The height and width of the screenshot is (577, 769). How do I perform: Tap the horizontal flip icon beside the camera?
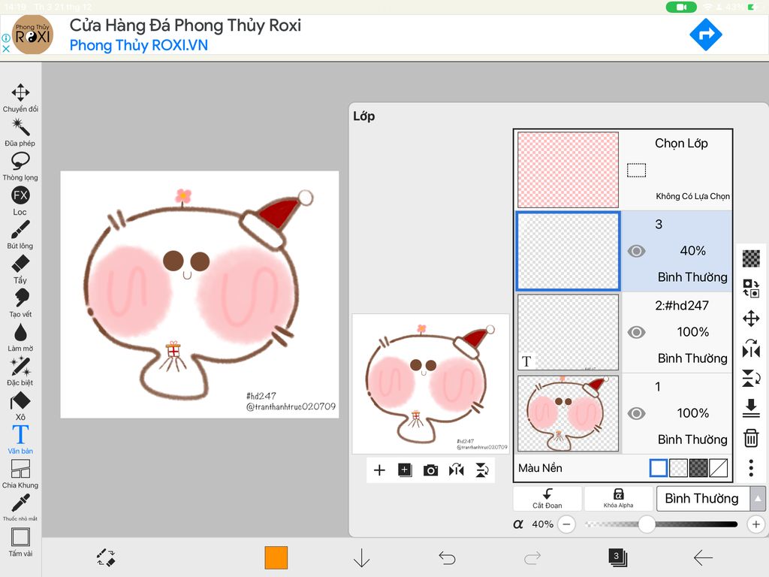click(456, 470)
